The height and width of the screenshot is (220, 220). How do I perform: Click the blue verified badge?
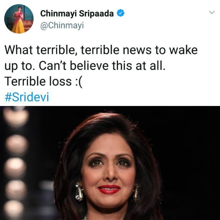[120, 13]
